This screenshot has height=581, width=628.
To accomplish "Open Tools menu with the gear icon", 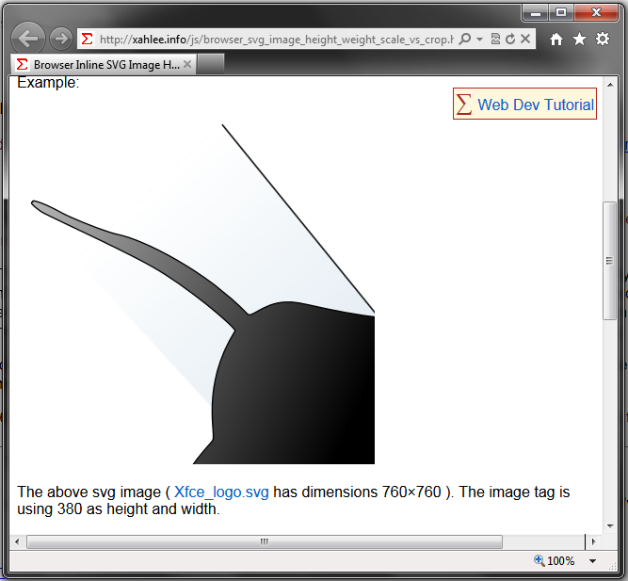I will click(603, 39).
